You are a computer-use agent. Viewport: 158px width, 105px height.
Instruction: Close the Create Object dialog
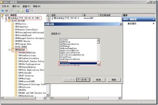coord(121,24)
